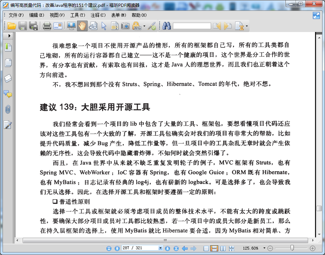Go to first page button

109,249
